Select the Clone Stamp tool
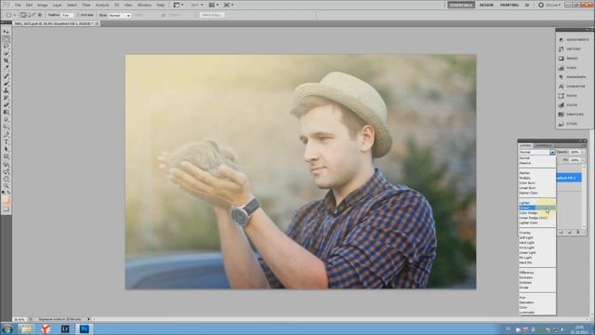The width and height of the screenshot is (595, 335). 7,90
